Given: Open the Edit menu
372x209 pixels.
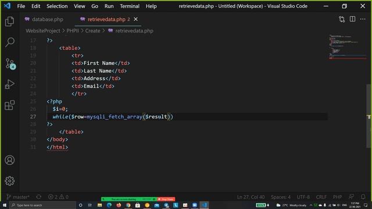Looking at the screenshot, I should (x=36, y=6).
